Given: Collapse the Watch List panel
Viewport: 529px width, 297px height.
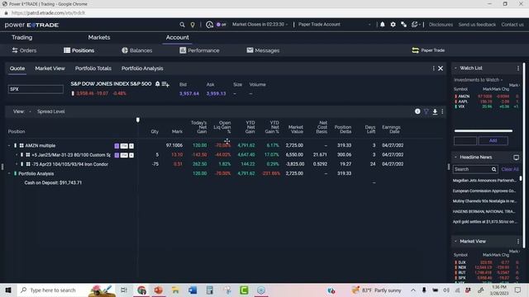Looking at the screenshot, I should pos(455,68).
